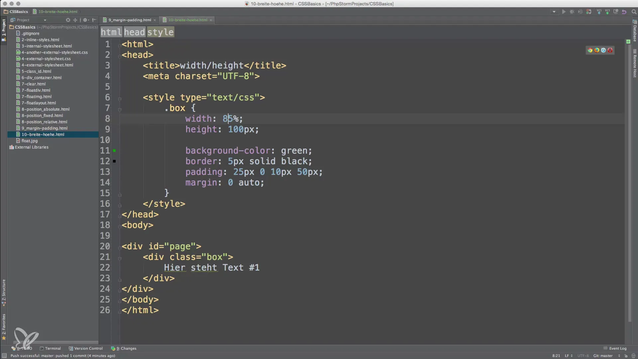Open Project view type dropdown
Screen dimensions: 638x359
coord(45,20)
